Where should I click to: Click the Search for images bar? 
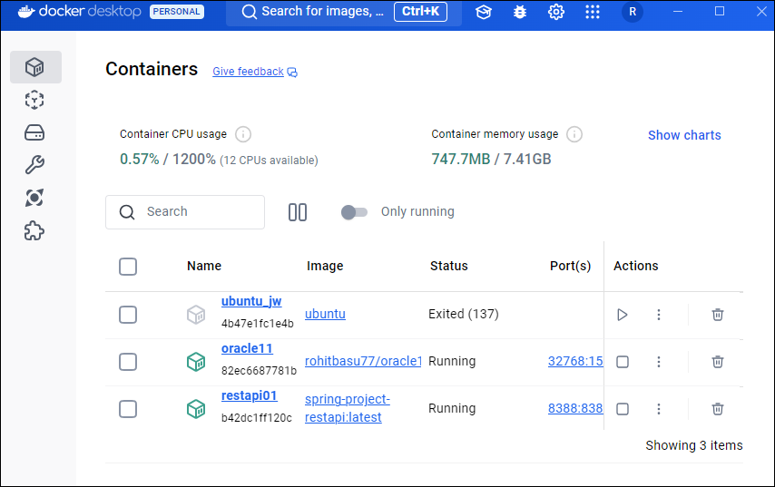(344, 12)
